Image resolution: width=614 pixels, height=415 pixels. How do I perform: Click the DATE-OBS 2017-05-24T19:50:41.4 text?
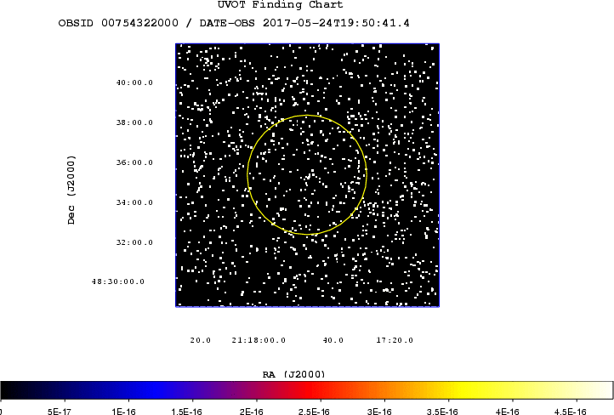pos(304,23)
